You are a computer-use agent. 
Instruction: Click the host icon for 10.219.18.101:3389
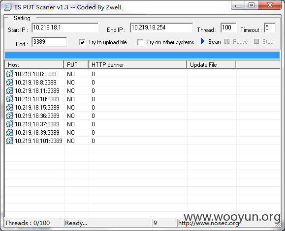pyautogui.click(x=10, y=141)
